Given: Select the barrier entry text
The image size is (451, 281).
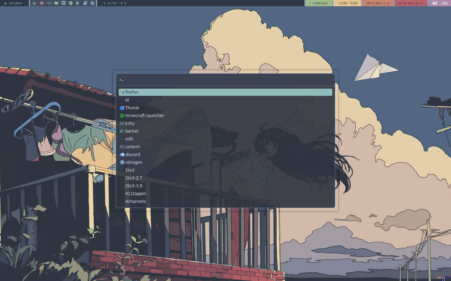Looking at the screenshot, I should (132, 131).
